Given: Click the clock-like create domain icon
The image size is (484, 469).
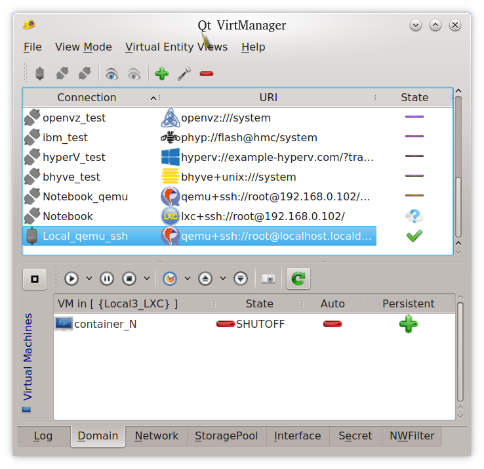Looking at the screenshot, I should pos(170,279).
